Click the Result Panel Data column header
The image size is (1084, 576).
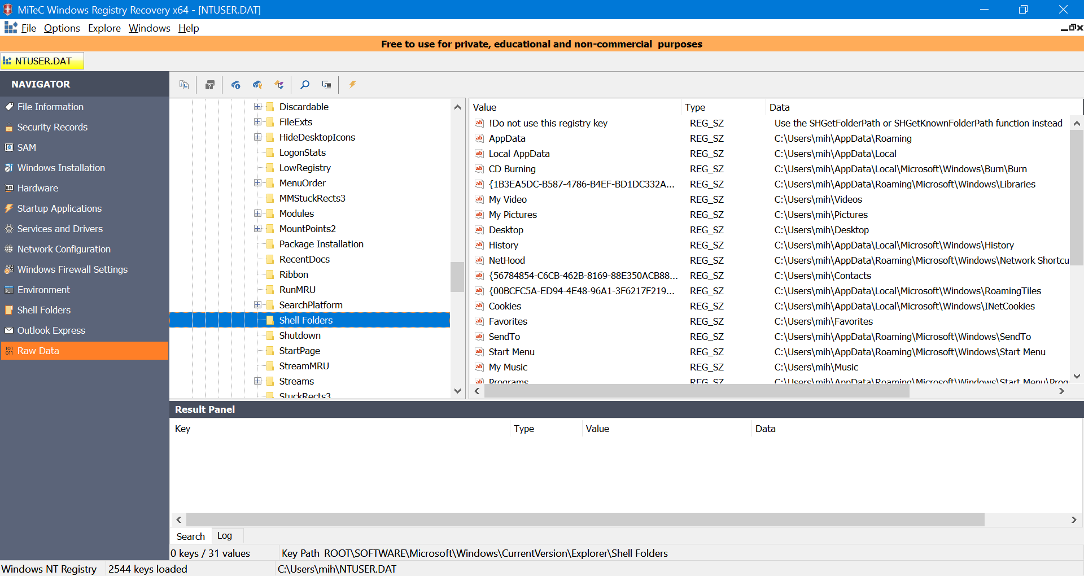point(917,429)
